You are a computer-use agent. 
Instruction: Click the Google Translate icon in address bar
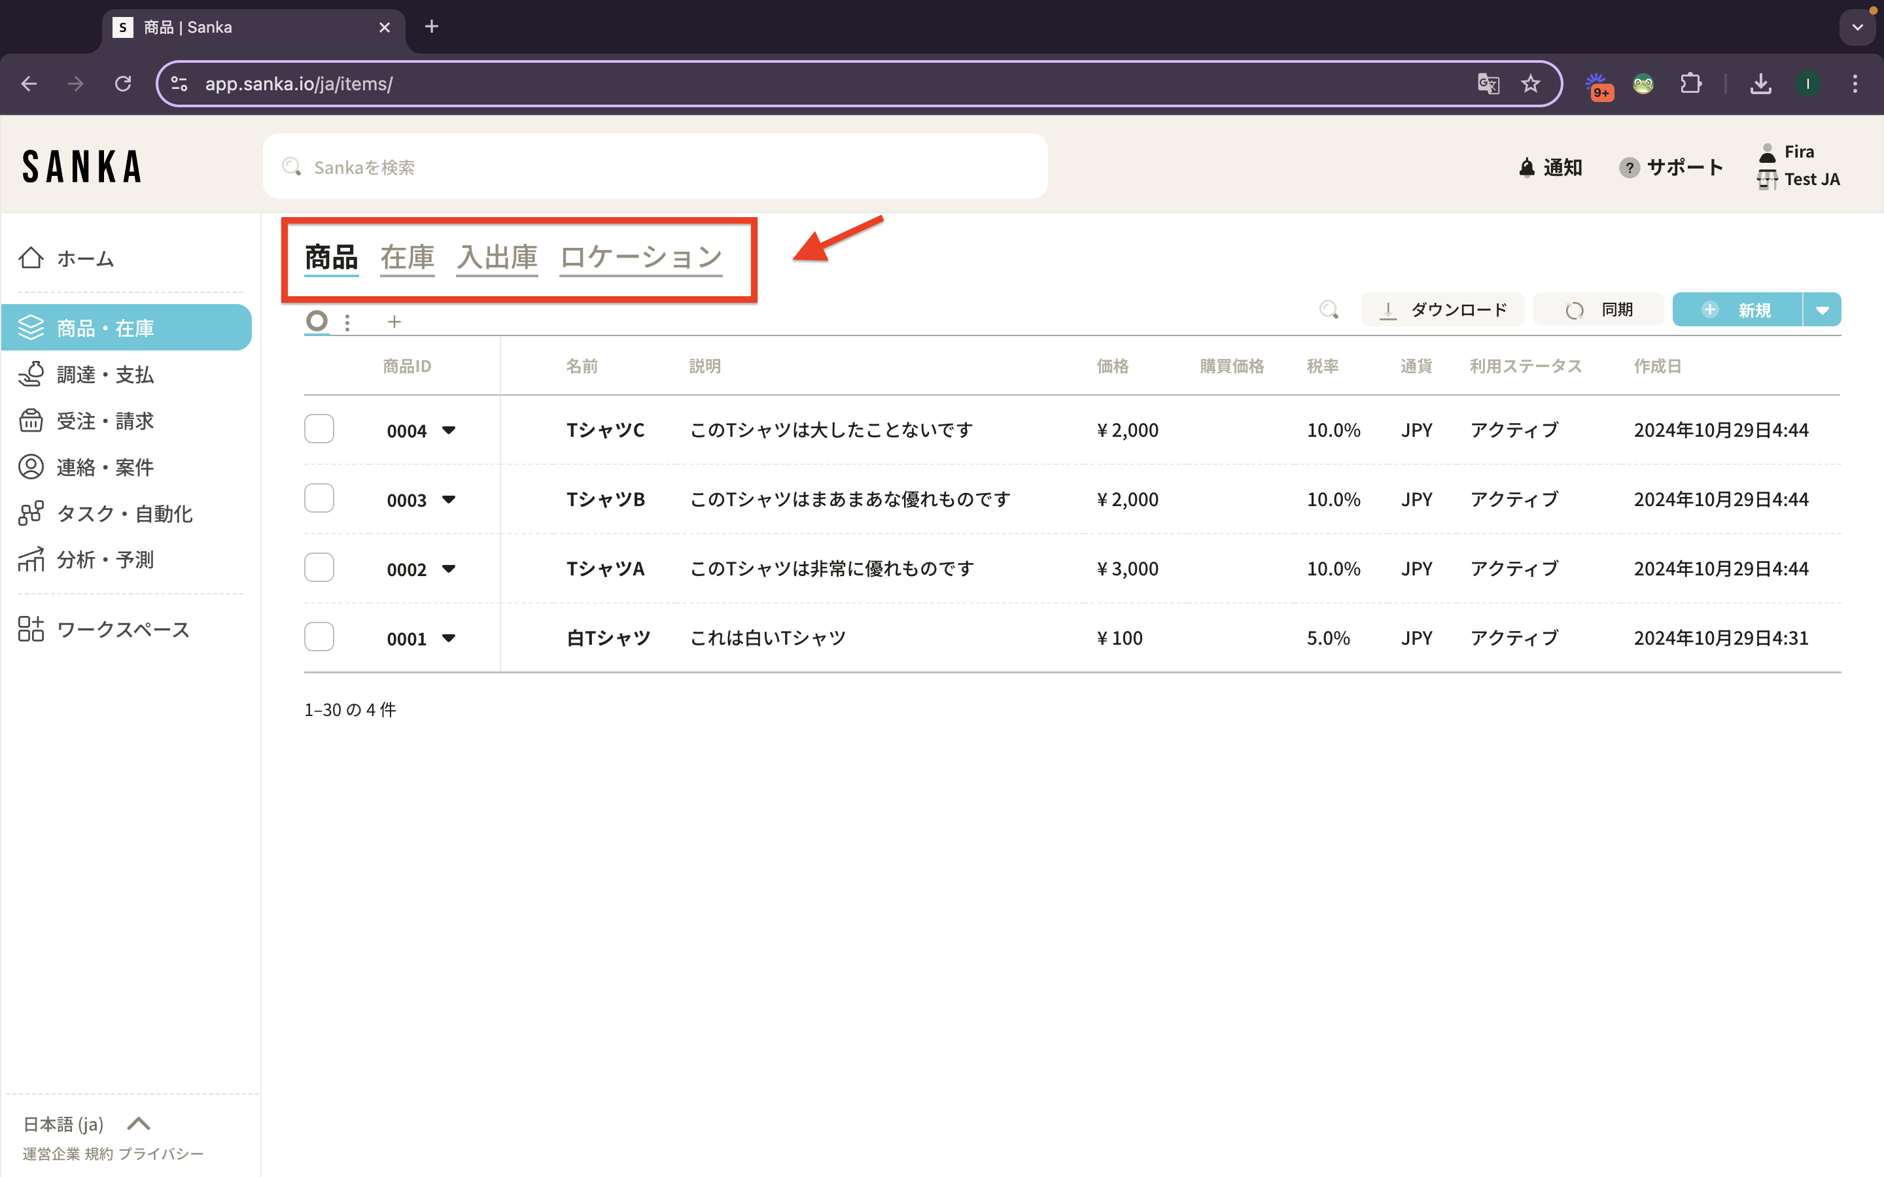[1488, 83]
